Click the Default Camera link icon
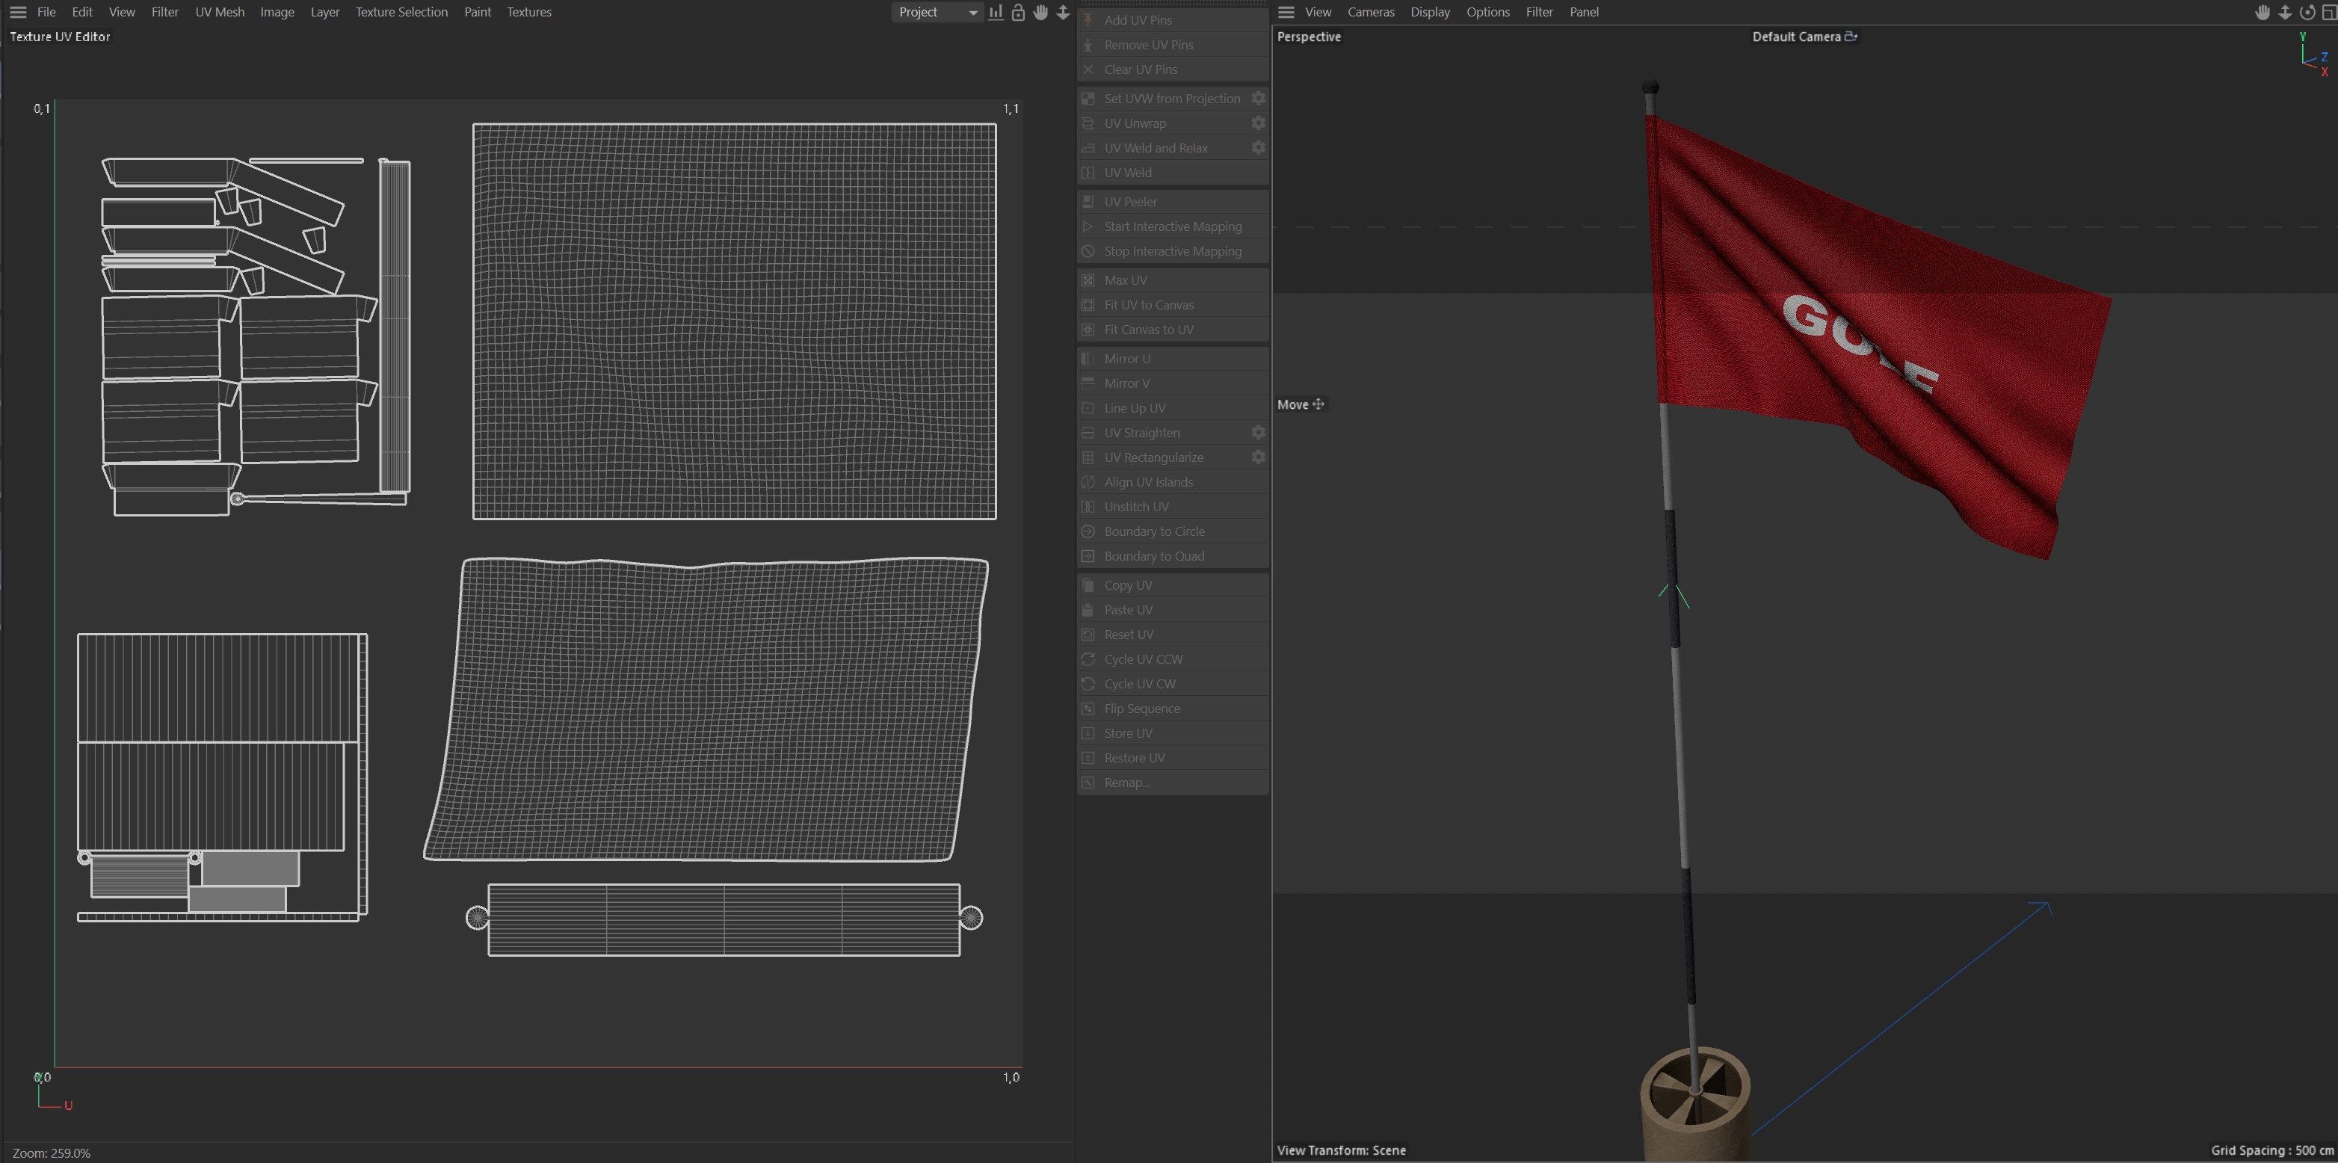The width and height of the screenshot is (2338, 1163). (x=1851, y=37)
